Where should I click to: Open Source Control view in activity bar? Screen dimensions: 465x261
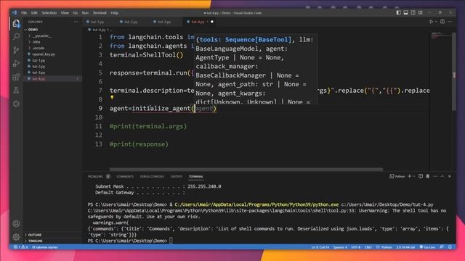[16, 50]
